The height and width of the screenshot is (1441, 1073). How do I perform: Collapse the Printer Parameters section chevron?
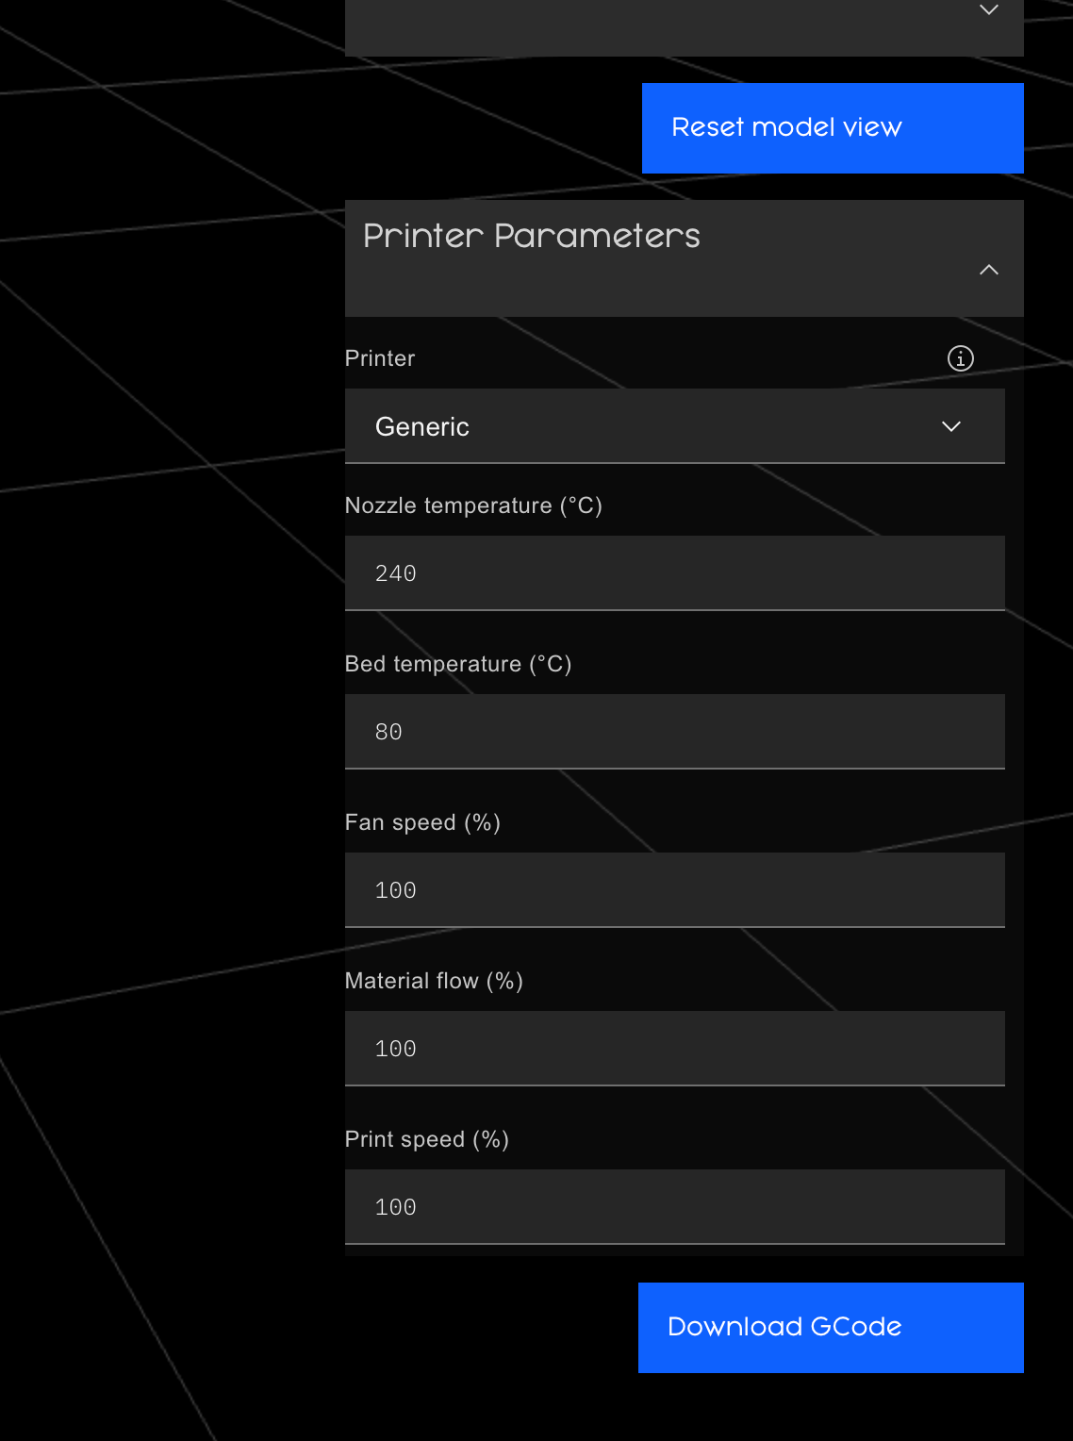click(x=988, y=270)
